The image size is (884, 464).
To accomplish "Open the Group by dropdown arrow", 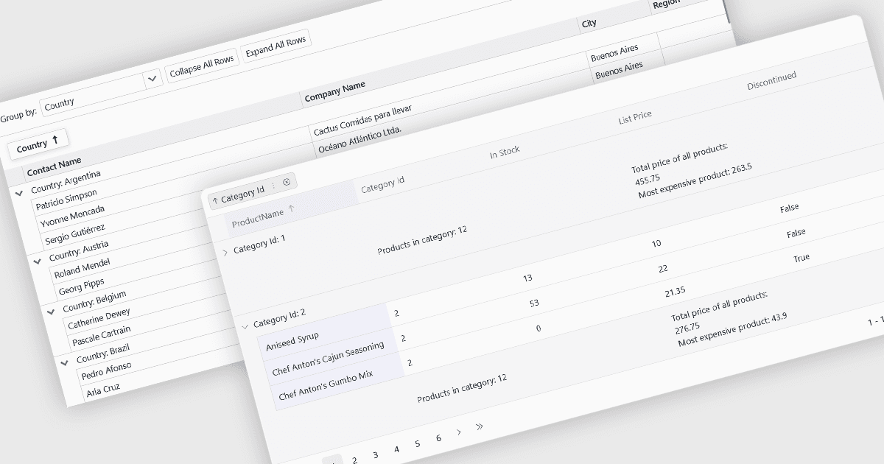I will [x=152, y=79].
